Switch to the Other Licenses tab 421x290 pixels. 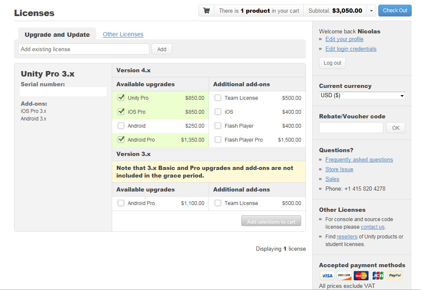123,34
